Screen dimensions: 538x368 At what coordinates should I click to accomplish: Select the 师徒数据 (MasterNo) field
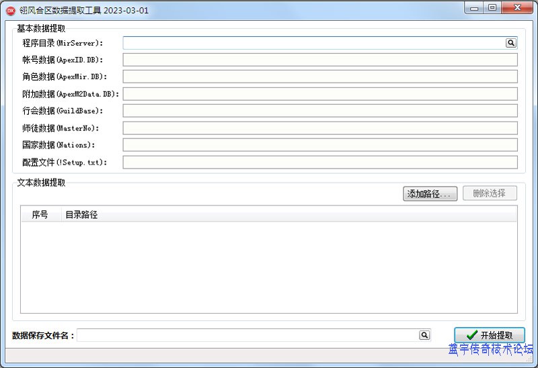(319, 128)
